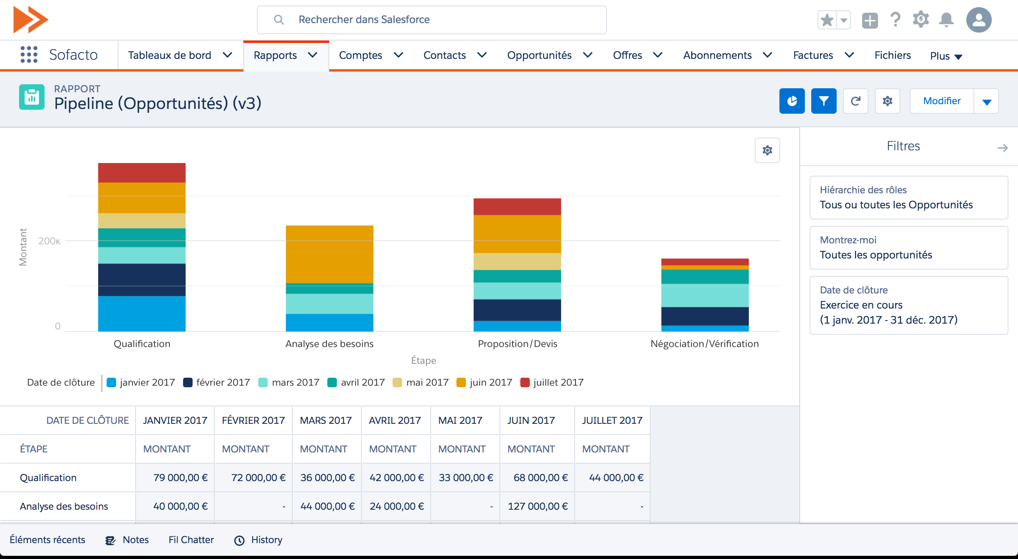Click the avril 2017 legend swatch
Image resolution: width=1018 pixels, height=559 pixels.
click(332, 382)
